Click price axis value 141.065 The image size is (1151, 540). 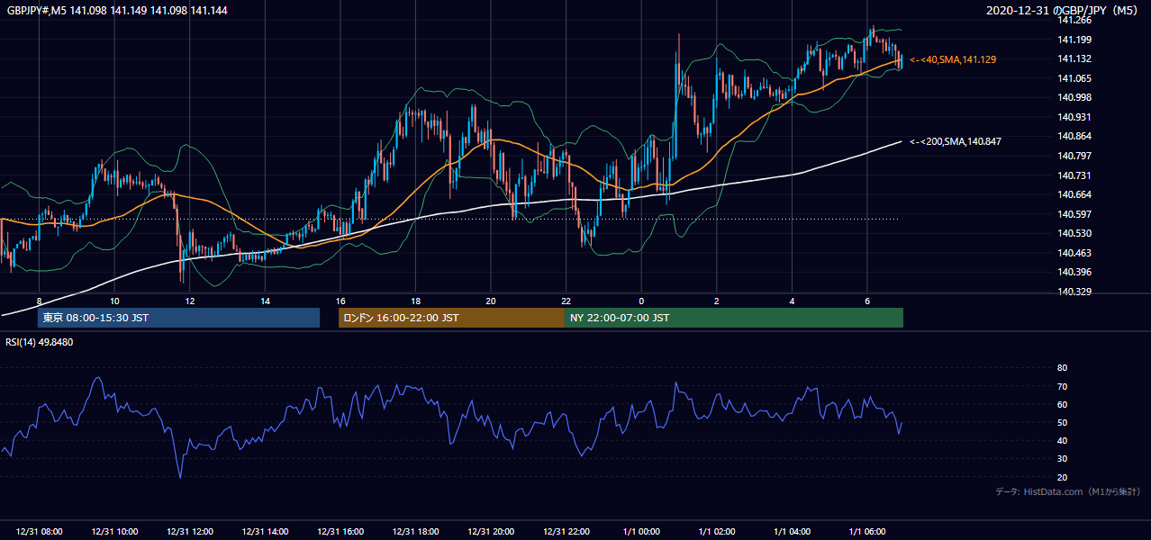(x=1074, y=78)
